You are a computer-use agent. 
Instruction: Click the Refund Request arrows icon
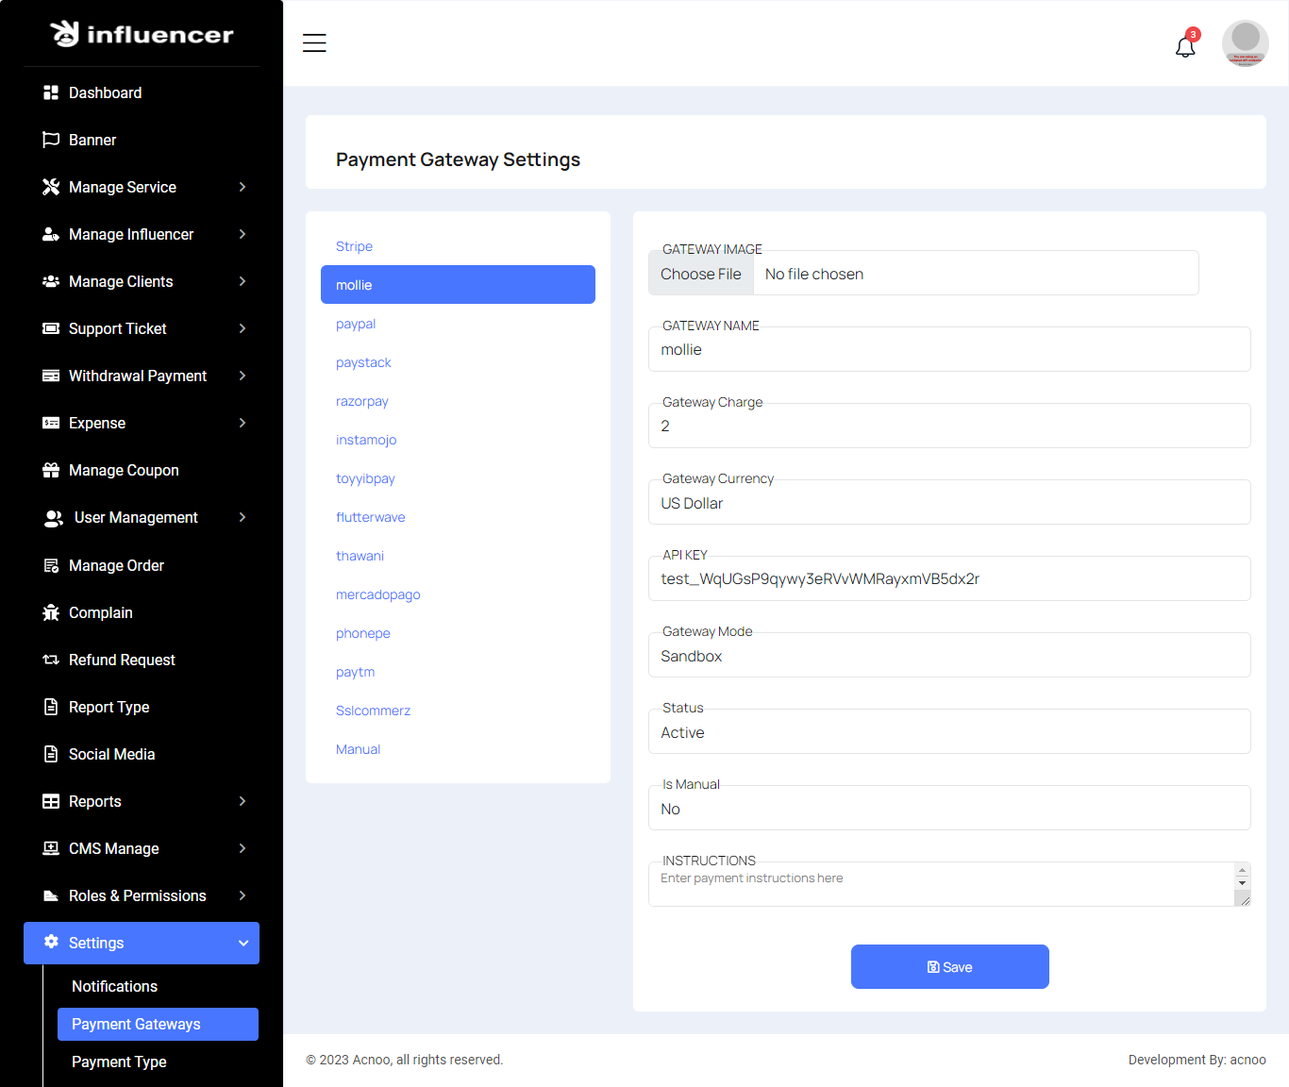coord(51,660)
